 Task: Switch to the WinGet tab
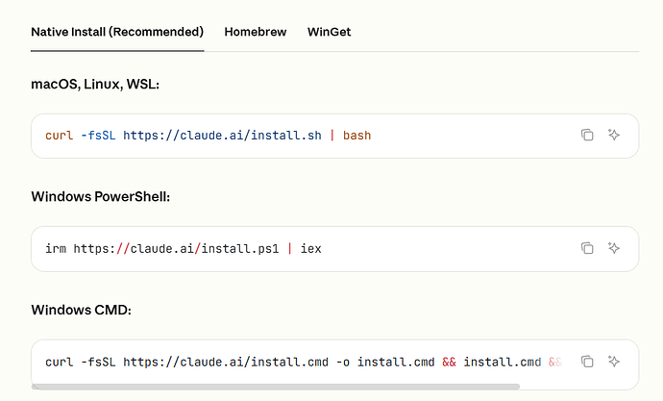tap(329, 32)
